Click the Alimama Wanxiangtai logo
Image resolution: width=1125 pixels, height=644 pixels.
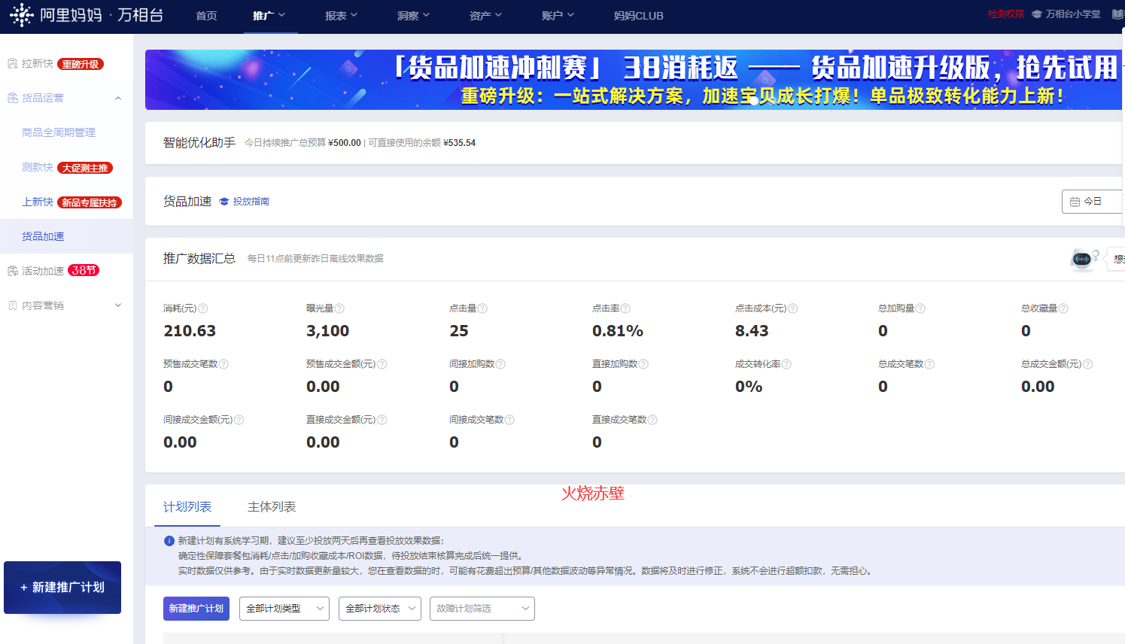point(87,15)
